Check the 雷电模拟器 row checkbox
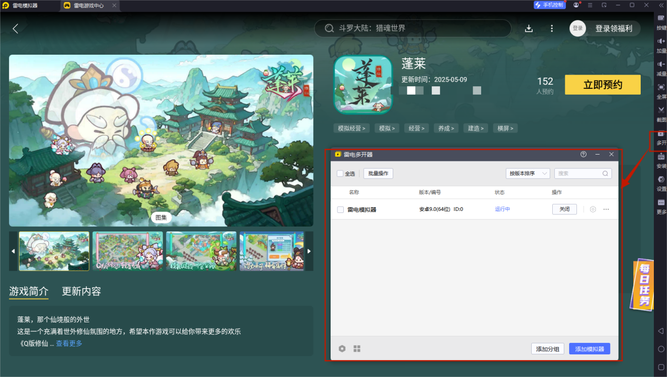Image resolution: width=667 pixels, height=377 pixels. coord(340,209)
